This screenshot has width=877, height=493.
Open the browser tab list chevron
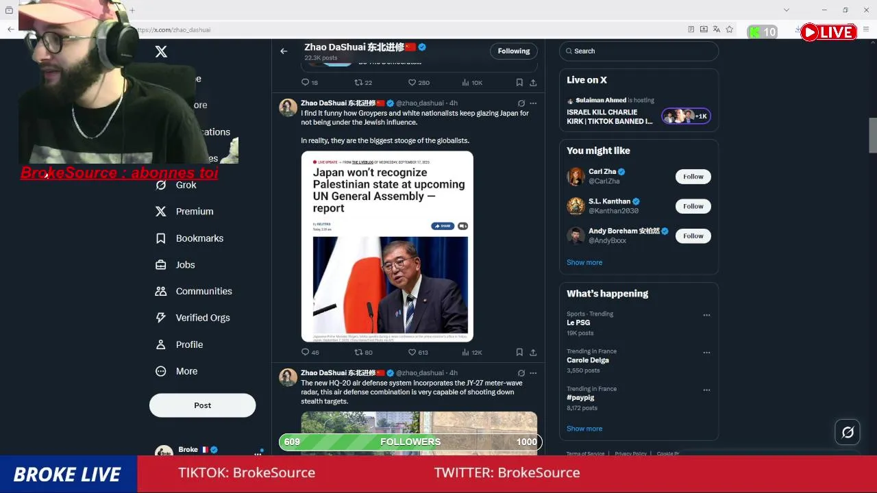pos(787,10)
